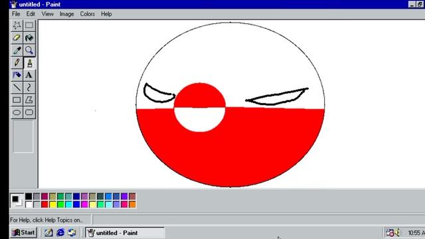
Task: Click the current foreground/background color indicator
Action: point(17,200)
